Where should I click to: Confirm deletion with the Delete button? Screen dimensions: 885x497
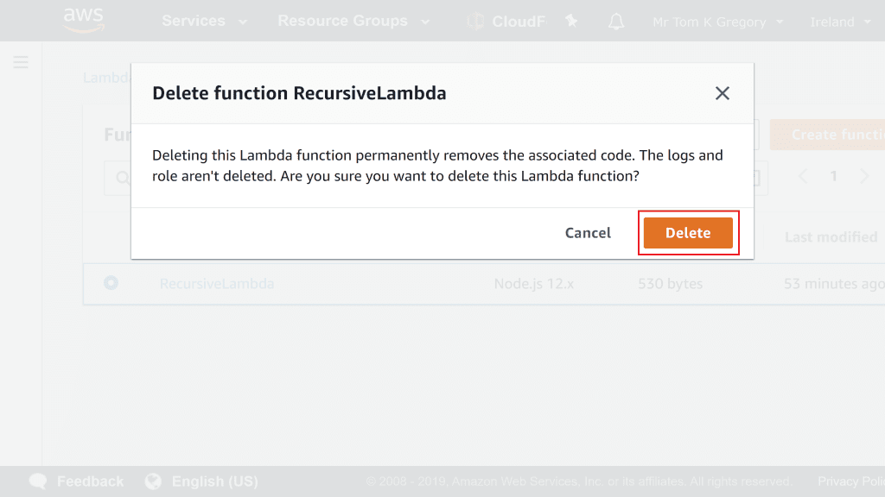688,233
